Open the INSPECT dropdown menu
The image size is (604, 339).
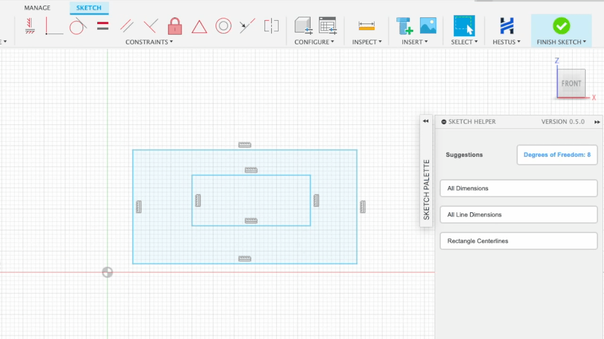367,42
